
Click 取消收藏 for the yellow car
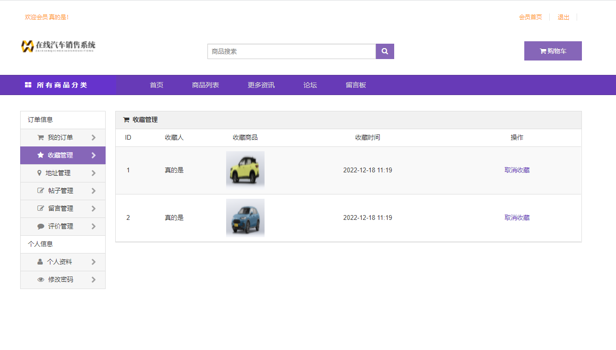[x=517, y=170]
